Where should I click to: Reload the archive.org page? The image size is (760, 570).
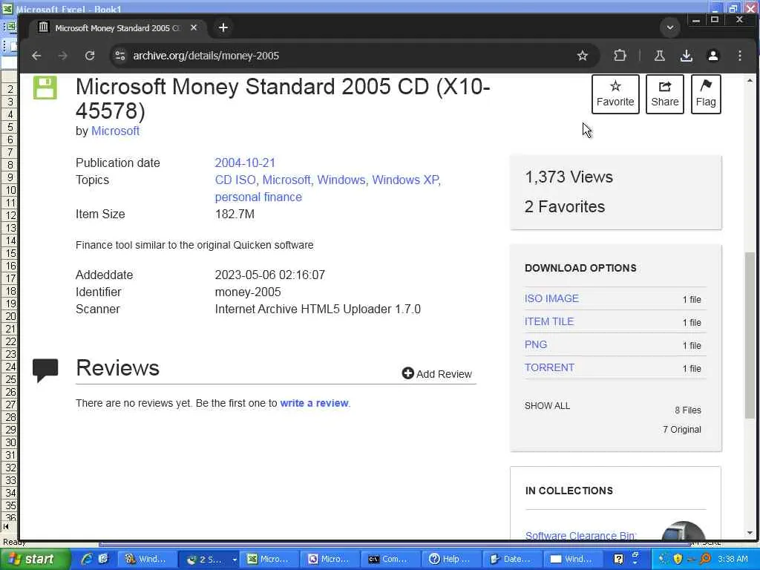pyautogui.click(x=90, y=56)
